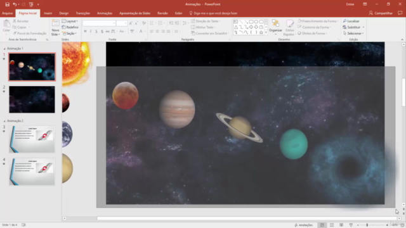
Task: Justify text in Parágrafo group
Action: 169,31
